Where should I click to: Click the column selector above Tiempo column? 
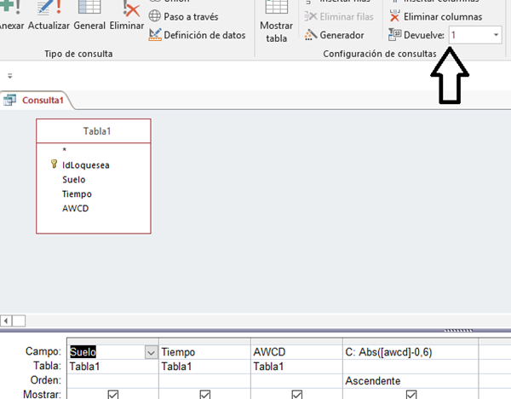[x=204, y=341]
